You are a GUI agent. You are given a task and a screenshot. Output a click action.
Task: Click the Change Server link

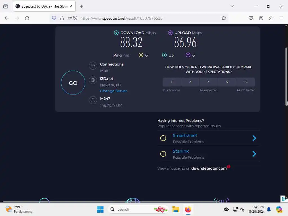pos(113,91)
